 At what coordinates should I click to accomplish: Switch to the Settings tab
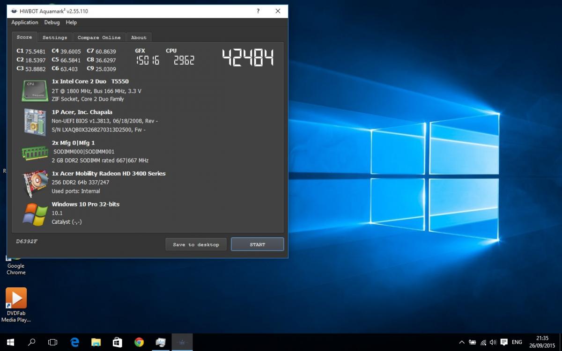tap(55, 37)
